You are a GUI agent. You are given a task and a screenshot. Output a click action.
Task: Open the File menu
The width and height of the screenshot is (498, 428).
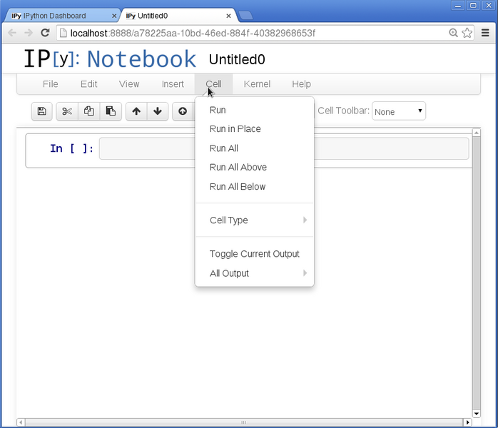[x=51, y=84]
